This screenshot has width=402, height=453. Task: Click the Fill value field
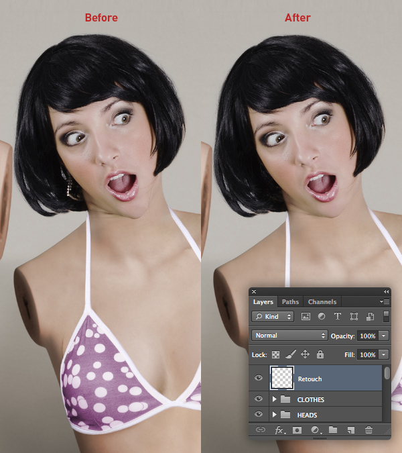click(368, 354)
